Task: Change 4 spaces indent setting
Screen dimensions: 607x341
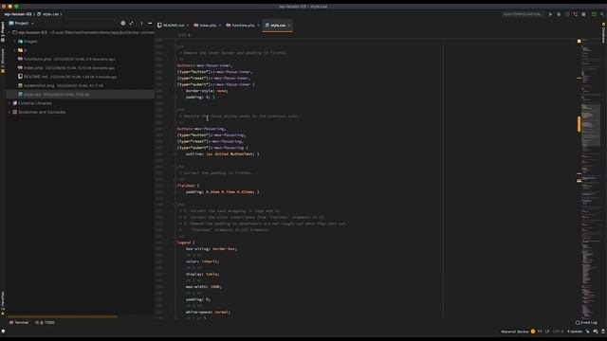Action: point(575,332)
